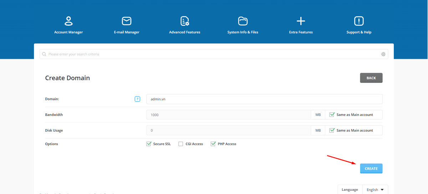The height and width of the screenshot is (194, 428).
Task: Toggle the PHP Access checkbox
Action: (x=213, y=144)
